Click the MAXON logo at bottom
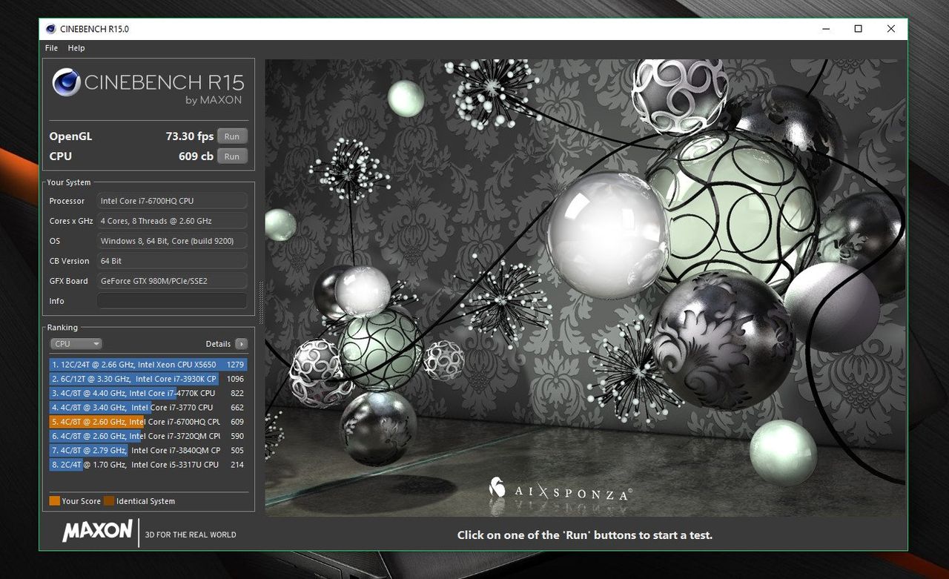Image resolution: width=949 pixels, height=579 pixels. point(97,532)
